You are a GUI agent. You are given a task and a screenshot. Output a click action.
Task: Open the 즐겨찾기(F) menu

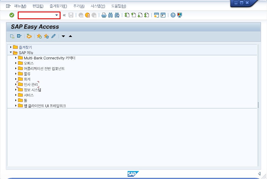[x=58, y=6]
